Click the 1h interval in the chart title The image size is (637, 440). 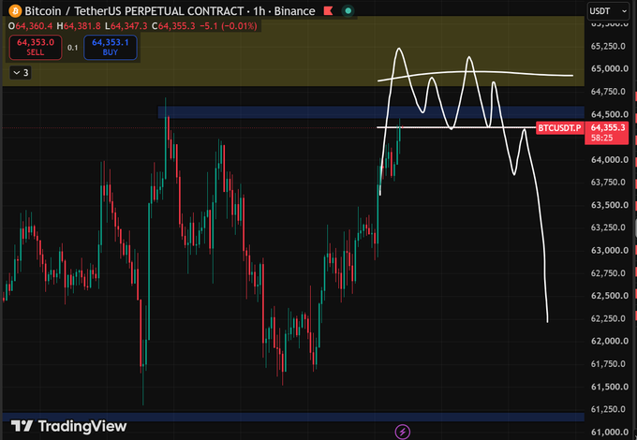[259, 11]
